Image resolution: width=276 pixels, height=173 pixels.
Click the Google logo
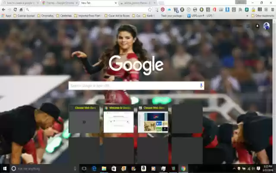coord(136,65)
